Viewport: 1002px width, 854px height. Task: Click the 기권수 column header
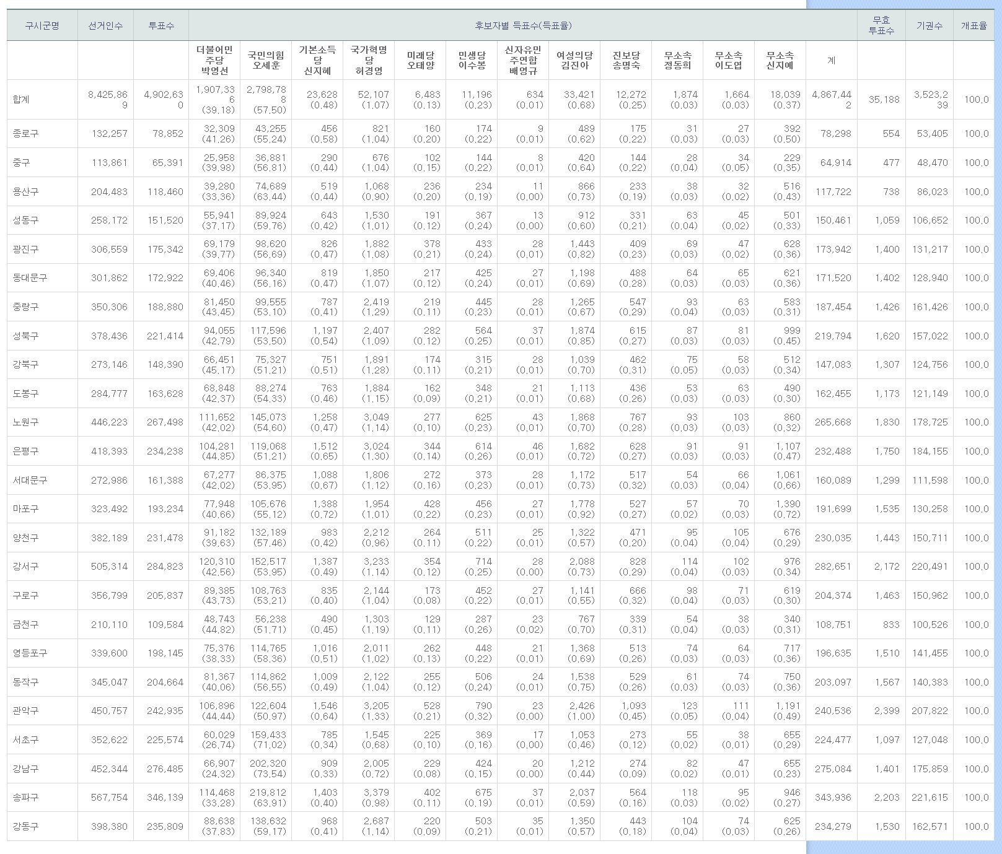point(929,25)
